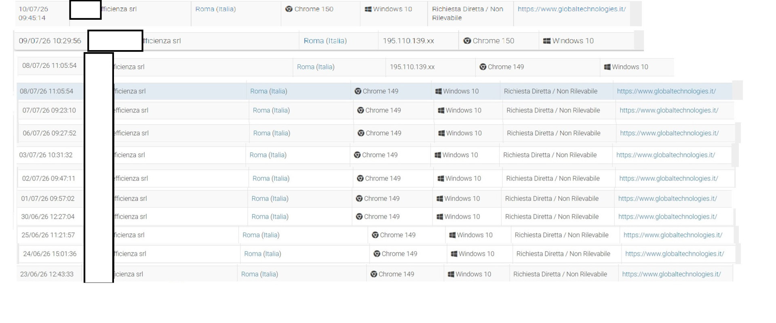Click Chrome icon in 25/06/26 11:21:57 row
776x323 pixels.
pos(375,235)
